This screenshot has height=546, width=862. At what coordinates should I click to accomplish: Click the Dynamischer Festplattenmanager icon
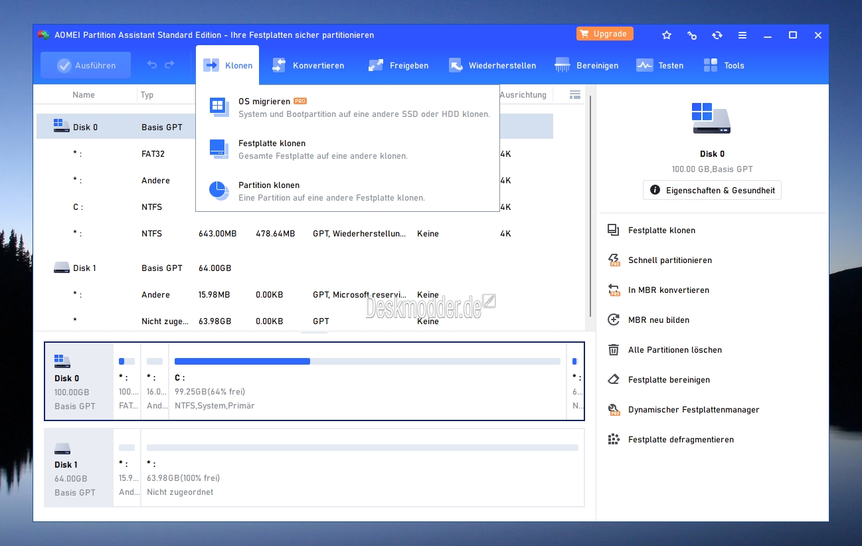614,409
